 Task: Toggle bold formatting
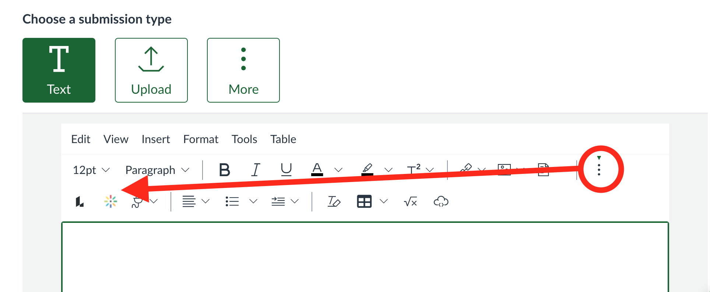click(224, 170)
